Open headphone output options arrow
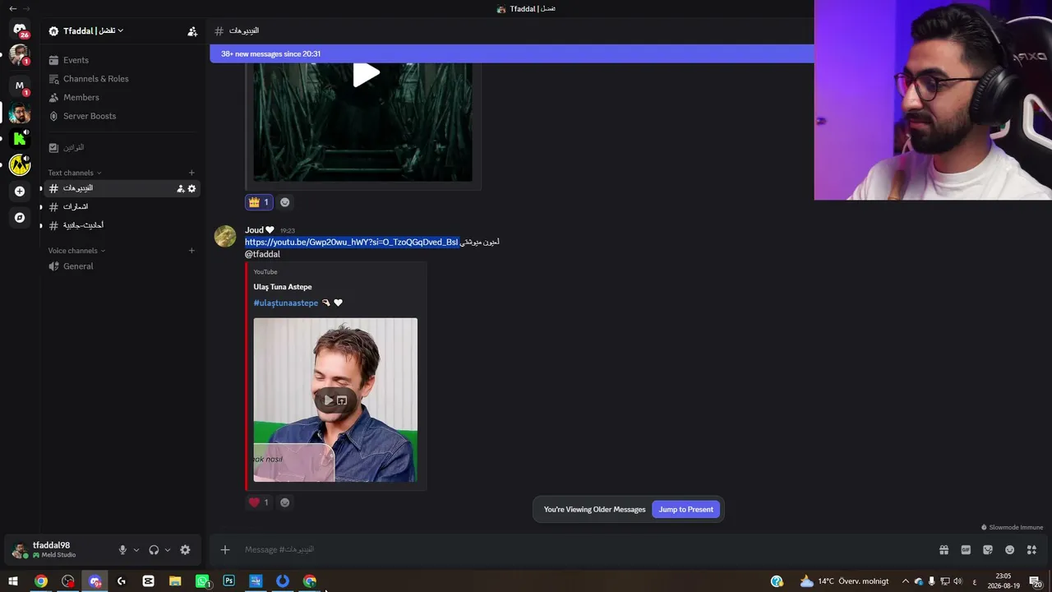Screen dimensions: 1052x592 [168, 550]
